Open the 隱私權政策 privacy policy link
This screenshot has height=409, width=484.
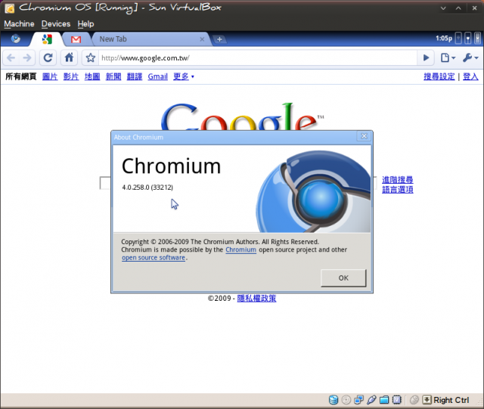click(256, 298)
